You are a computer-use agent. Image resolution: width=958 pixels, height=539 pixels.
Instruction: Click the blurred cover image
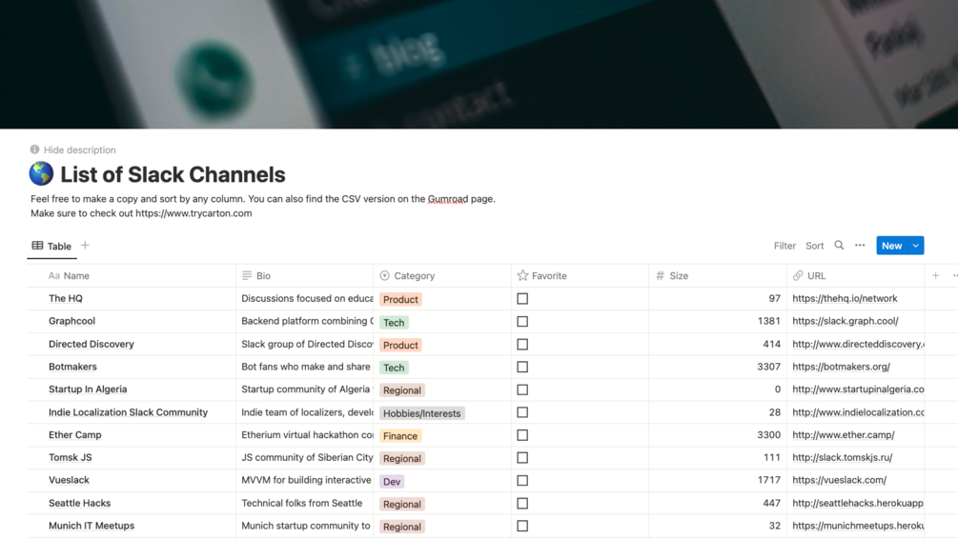(x=479, y=64)
